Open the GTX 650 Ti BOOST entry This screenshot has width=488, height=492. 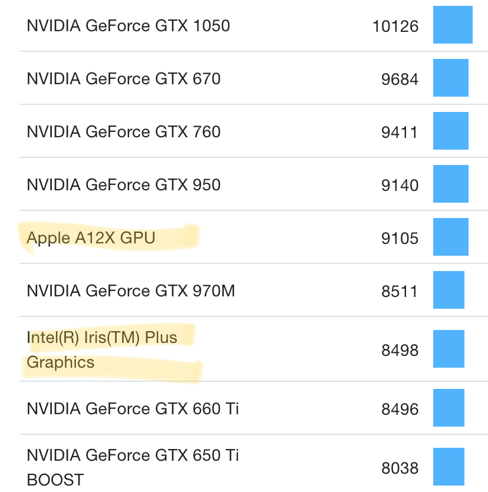tap(133, 467)
